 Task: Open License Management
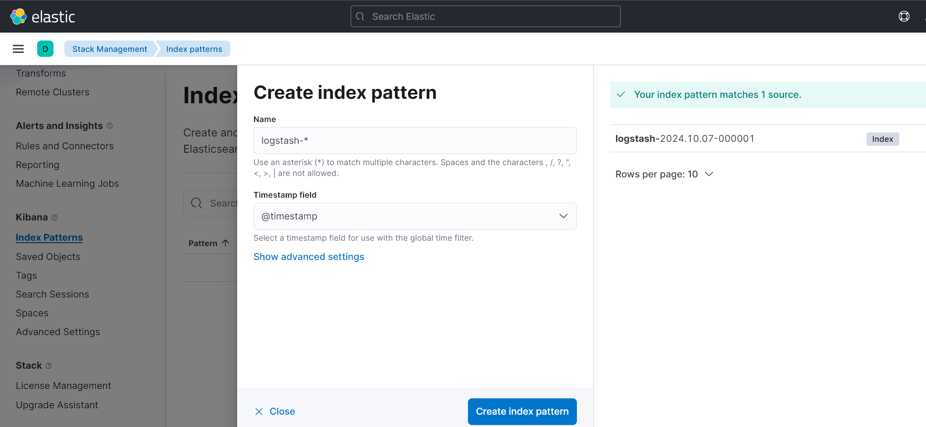(63, 385)
